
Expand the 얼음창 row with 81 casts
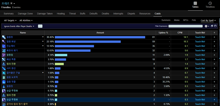point(43,37)
